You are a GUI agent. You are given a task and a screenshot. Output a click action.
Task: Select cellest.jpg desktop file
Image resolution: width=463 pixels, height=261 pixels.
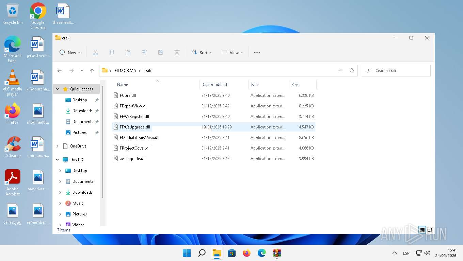12,214
